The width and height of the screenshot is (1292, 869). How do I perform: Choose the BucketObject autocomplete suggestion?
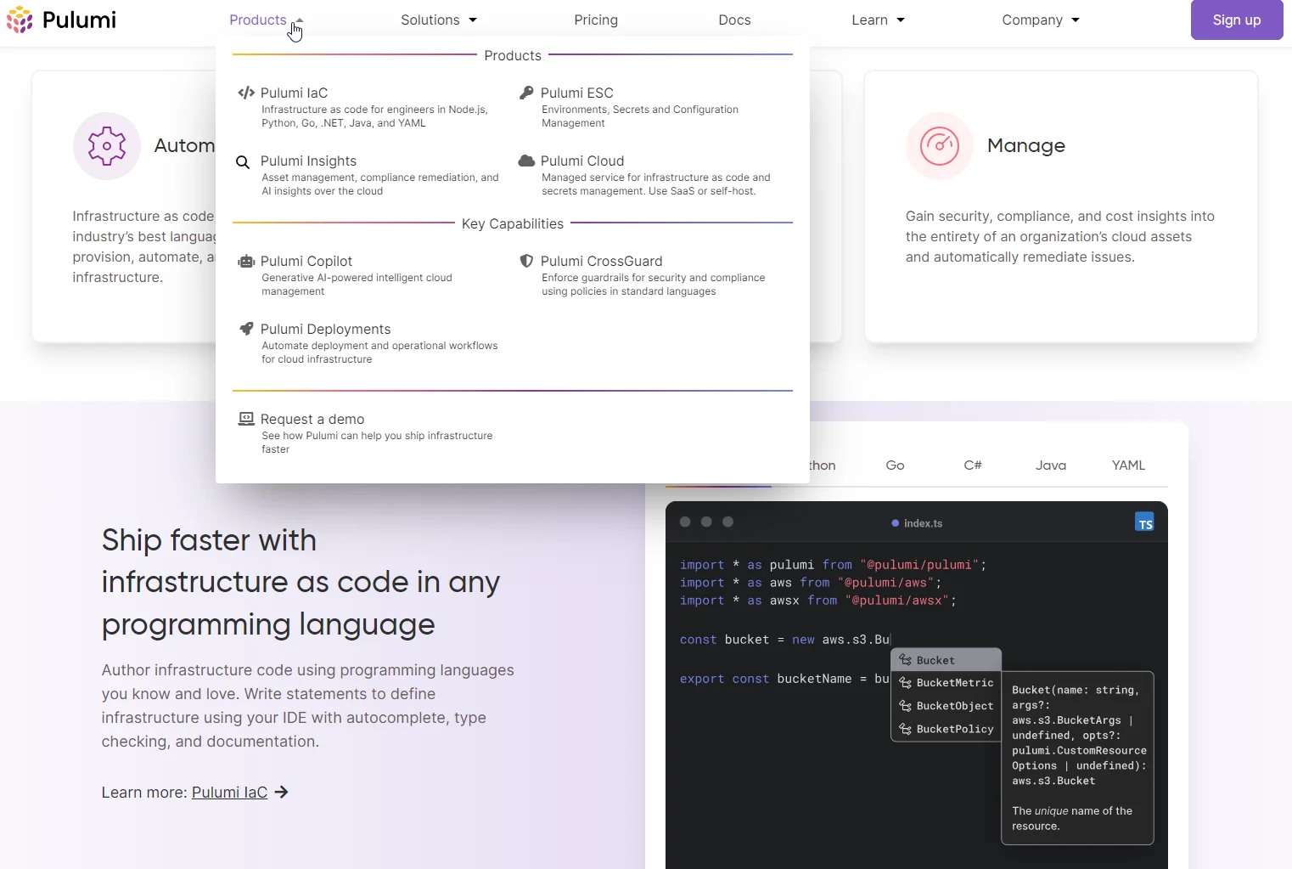pyautogui.click(x=947, y=706)
